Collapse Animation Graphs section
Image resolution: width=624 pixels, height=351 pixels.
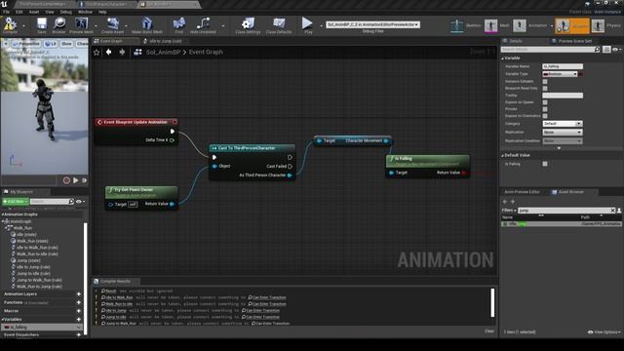(x=2, y=214)
